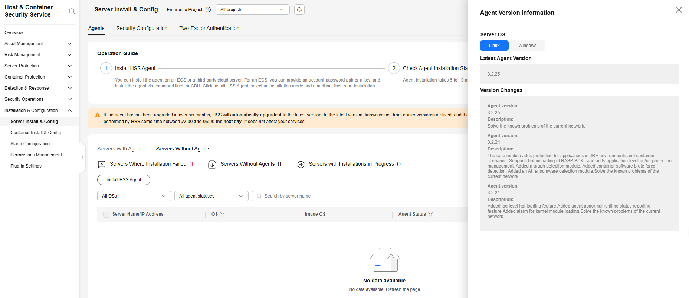Switch to the Security Configuration tab
The width and height of the screenshot is (689, 298).
142,28
